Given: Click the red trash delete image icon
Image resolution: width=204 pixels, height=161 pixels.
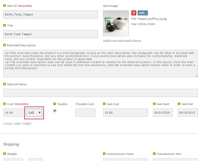Looking at the screenshot, I should pos(134,13).
